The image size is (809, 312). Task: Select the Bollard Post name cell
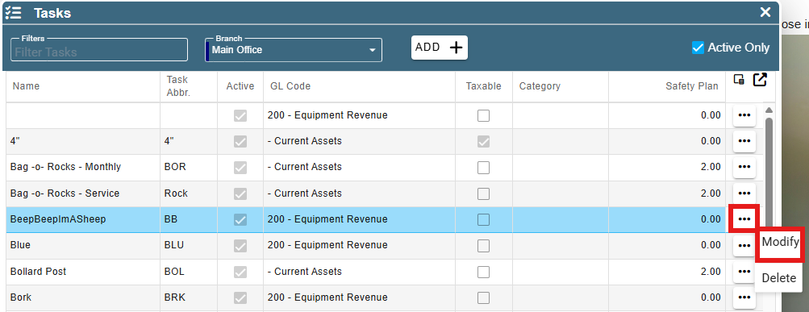[x=83, y=271]
